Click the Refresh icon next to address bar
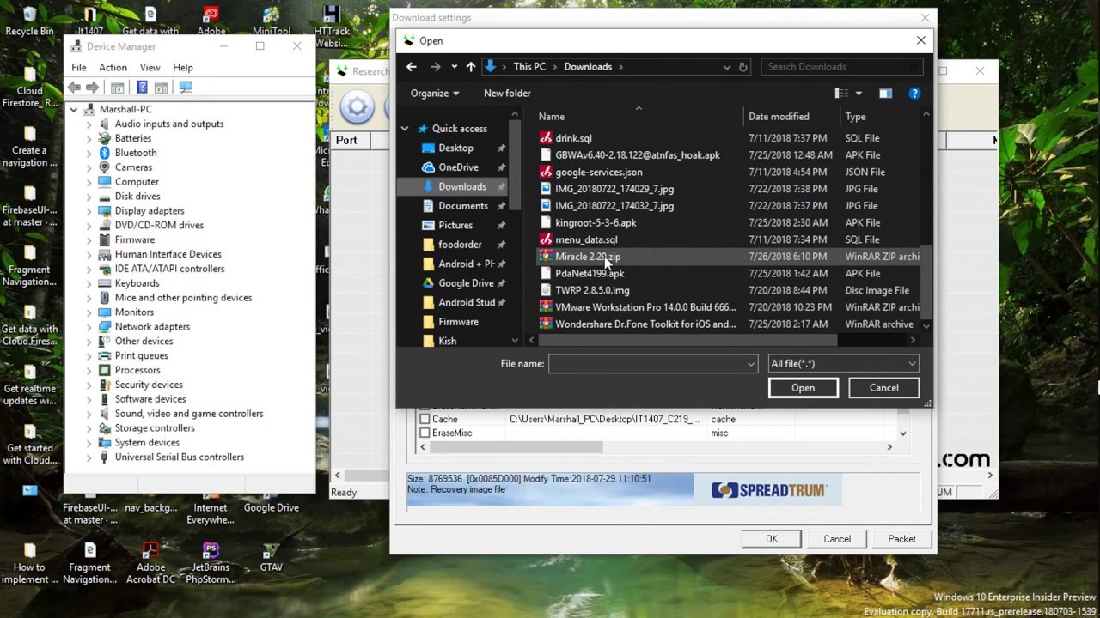The height and width of the screenshot is (618, 1100). [743, 67]
